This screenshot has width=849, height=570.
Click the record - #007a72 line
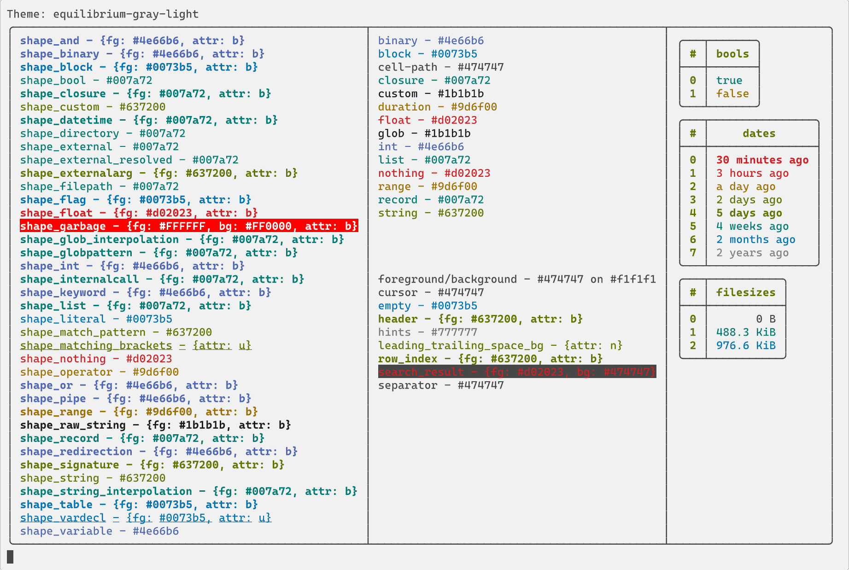[x=431, y=200]
